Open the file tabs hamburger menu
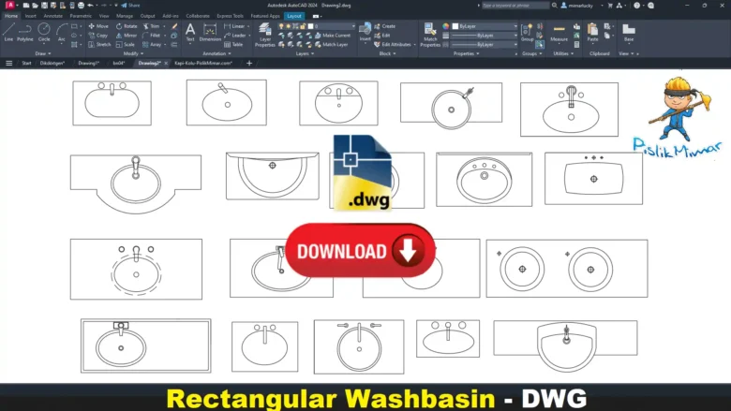 tap(8, 63)
